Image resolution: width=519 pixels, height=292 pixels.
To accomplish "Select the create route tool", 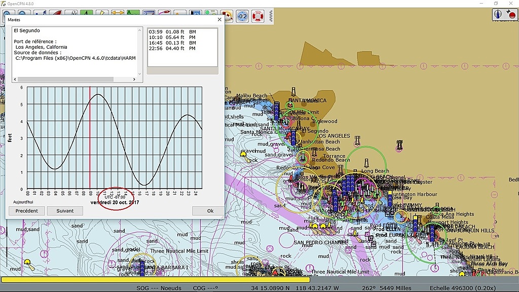I will [40, 14].
